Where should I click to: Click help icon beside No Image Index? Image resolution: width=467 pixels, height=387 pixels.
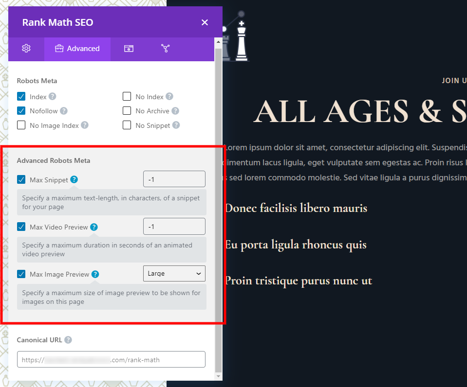[x=85, y=125]
